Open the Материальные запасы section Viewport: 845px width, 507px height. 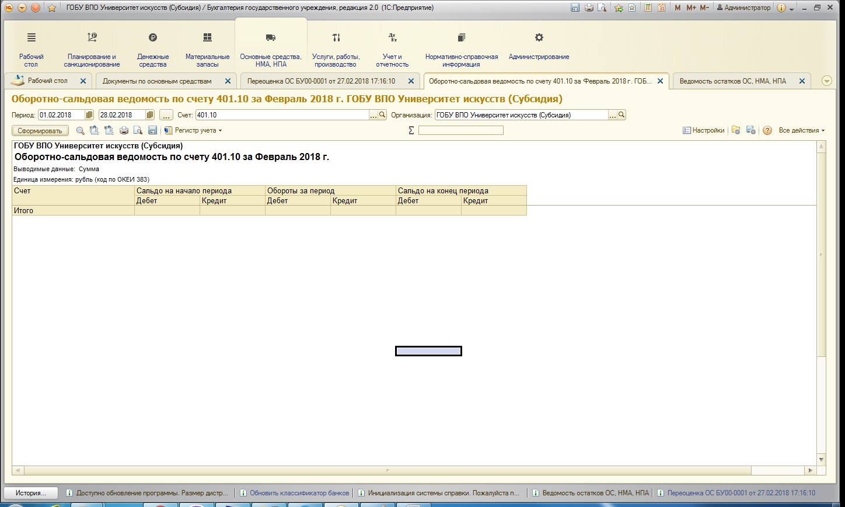pos(207,50)
